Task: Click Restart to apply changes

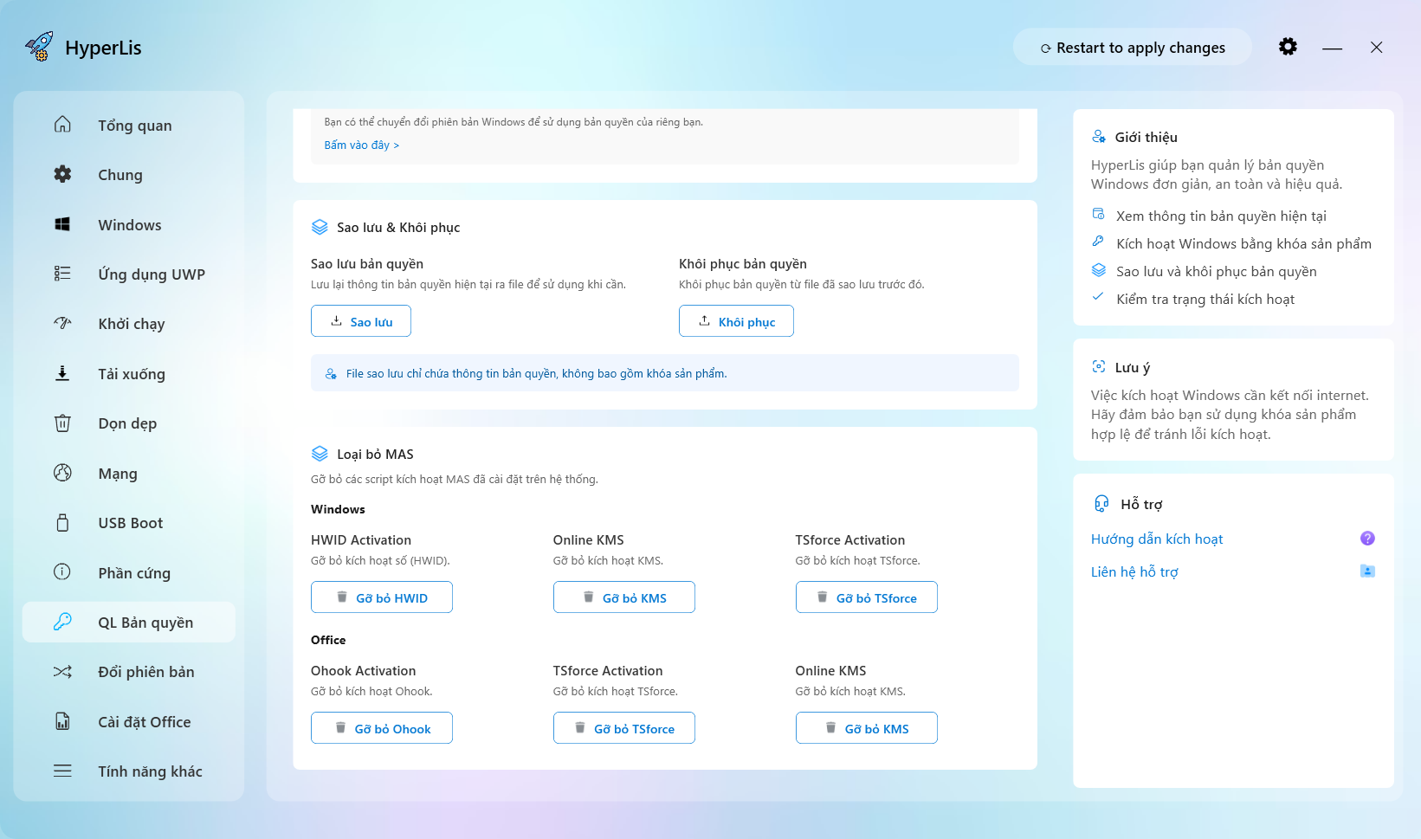Action: (1133, 48)
